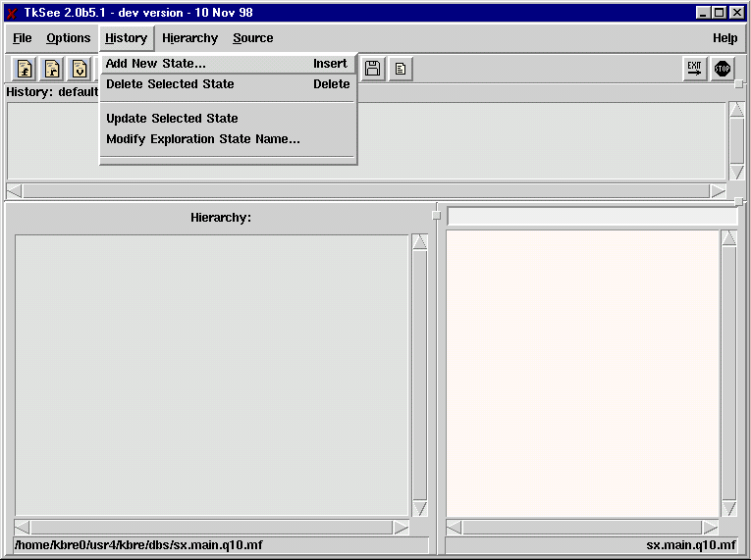Click inside the hierarchy list area
The height and width of the screenshot is (560, 751).
211,376
